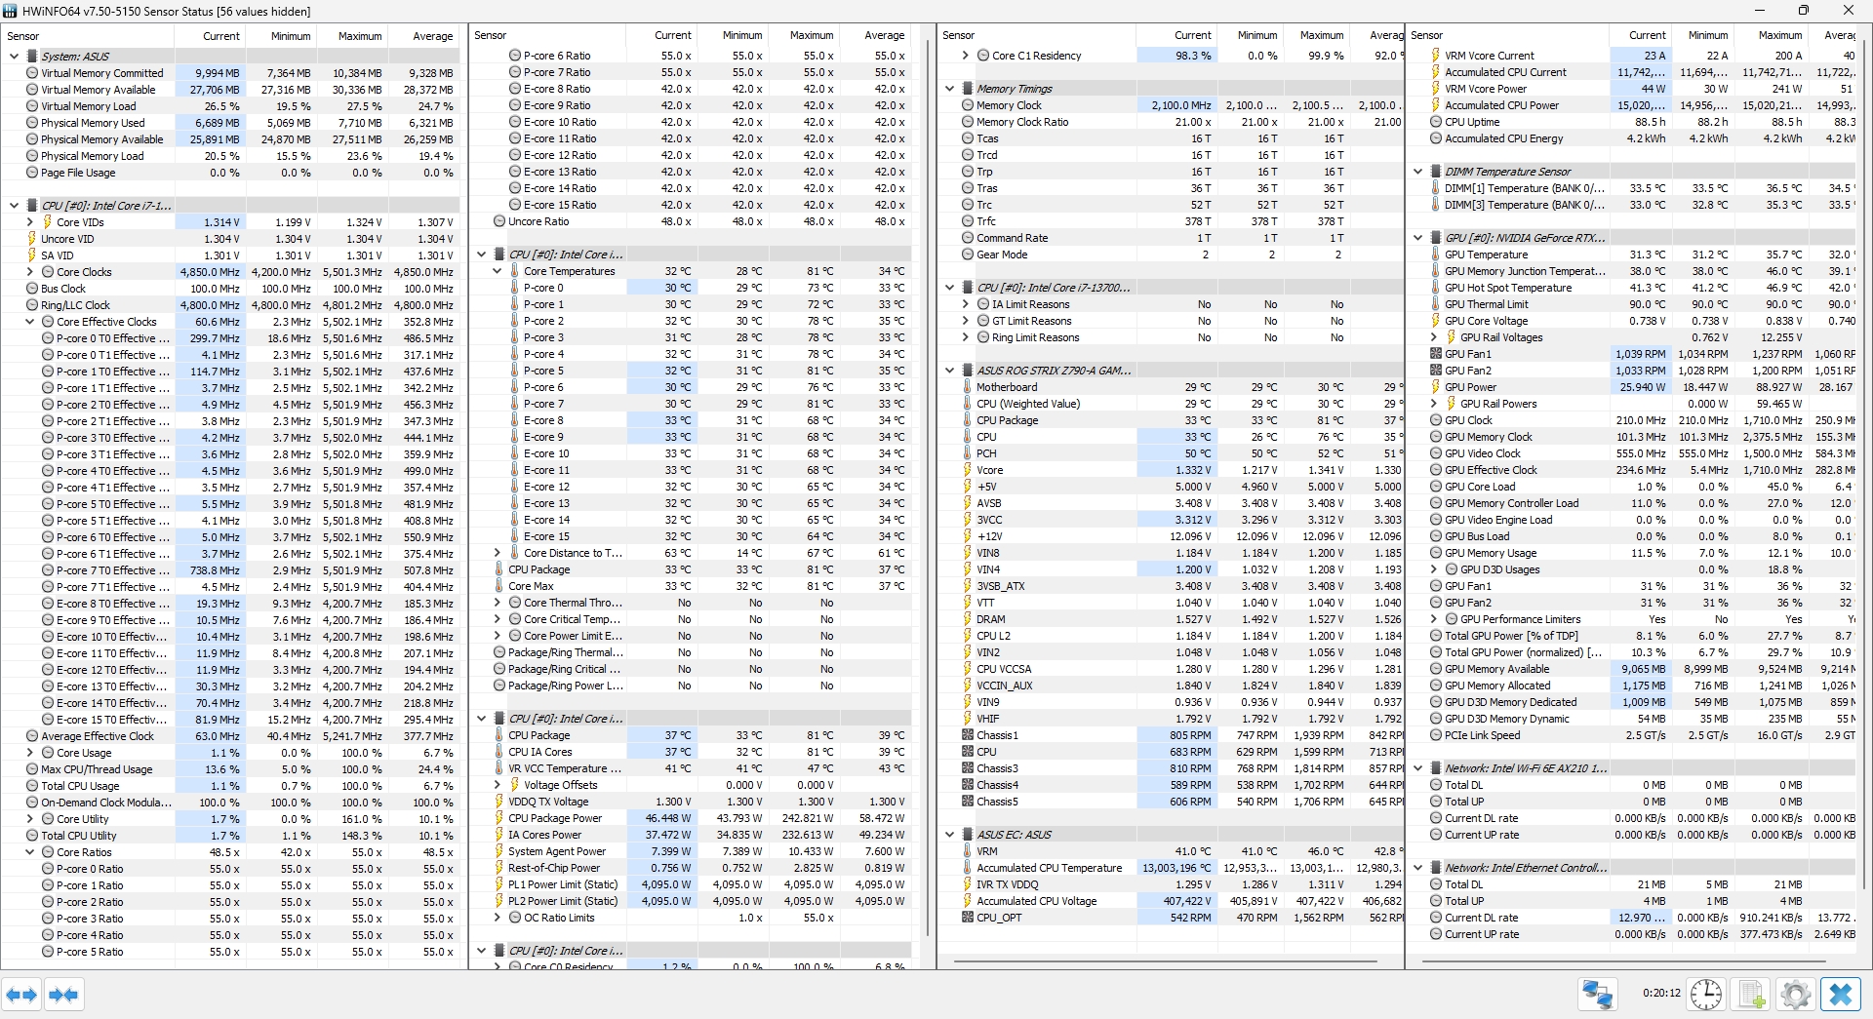Click the Maximum column header in second panel
Screen dimensions: 1873x1019
811,35
